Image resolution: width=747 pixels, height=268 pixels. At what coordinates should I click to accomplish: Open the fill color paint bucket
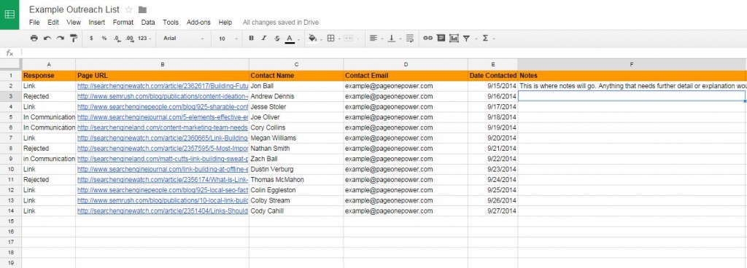click(312, 39)
